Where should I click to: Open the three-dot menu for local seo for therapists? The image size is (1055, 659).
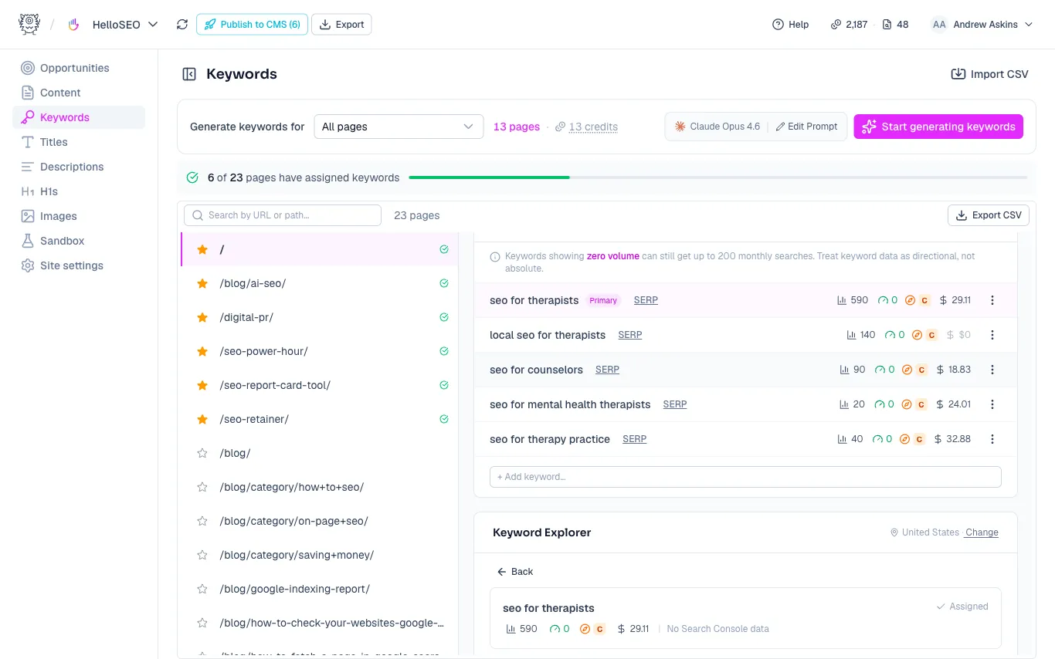pos(992,335)
